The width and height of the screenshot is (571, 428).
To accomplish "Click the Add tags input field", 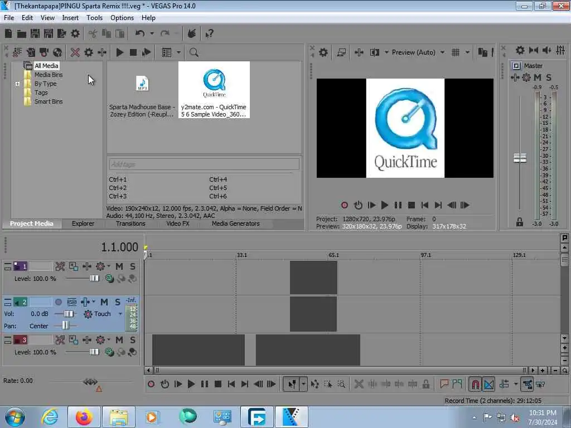I will pos(204,164).
